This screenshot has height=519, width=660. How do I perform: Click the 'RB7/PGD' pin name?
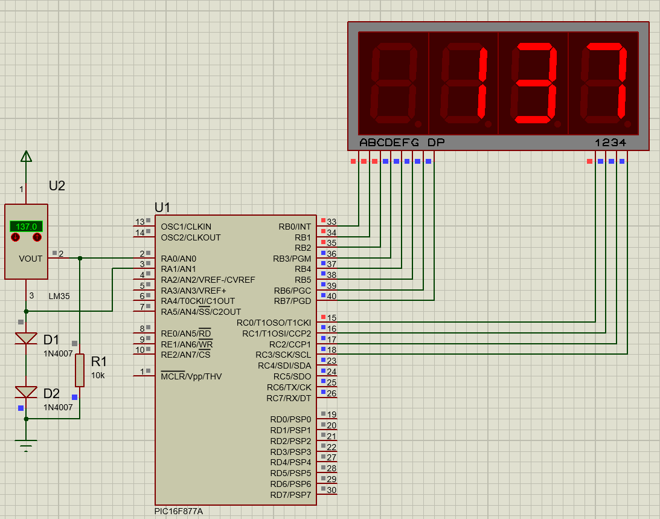292,301
